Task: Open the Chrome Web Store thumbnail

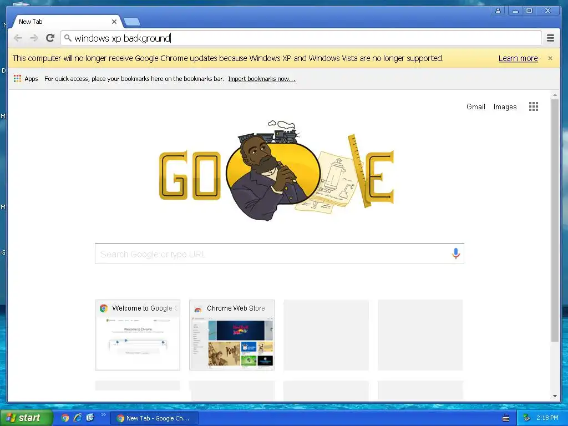Action: [x=232, y=334]
